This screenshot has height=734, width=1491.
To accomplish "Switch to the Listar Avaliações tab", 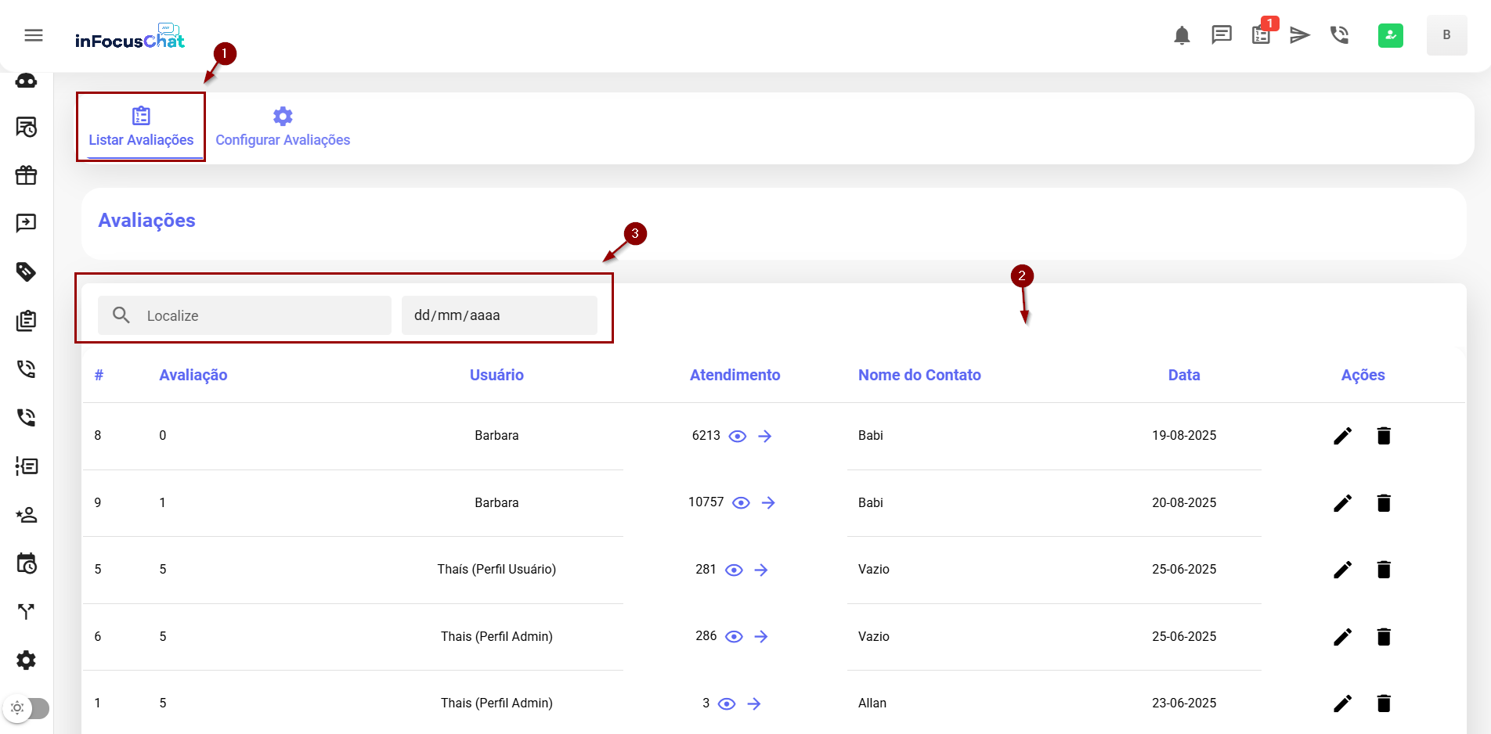I will [x=141, y=128].
